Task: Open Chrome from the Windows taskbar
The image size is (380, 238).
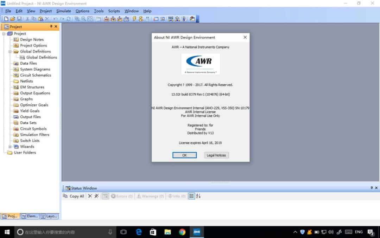Action: 182,232
